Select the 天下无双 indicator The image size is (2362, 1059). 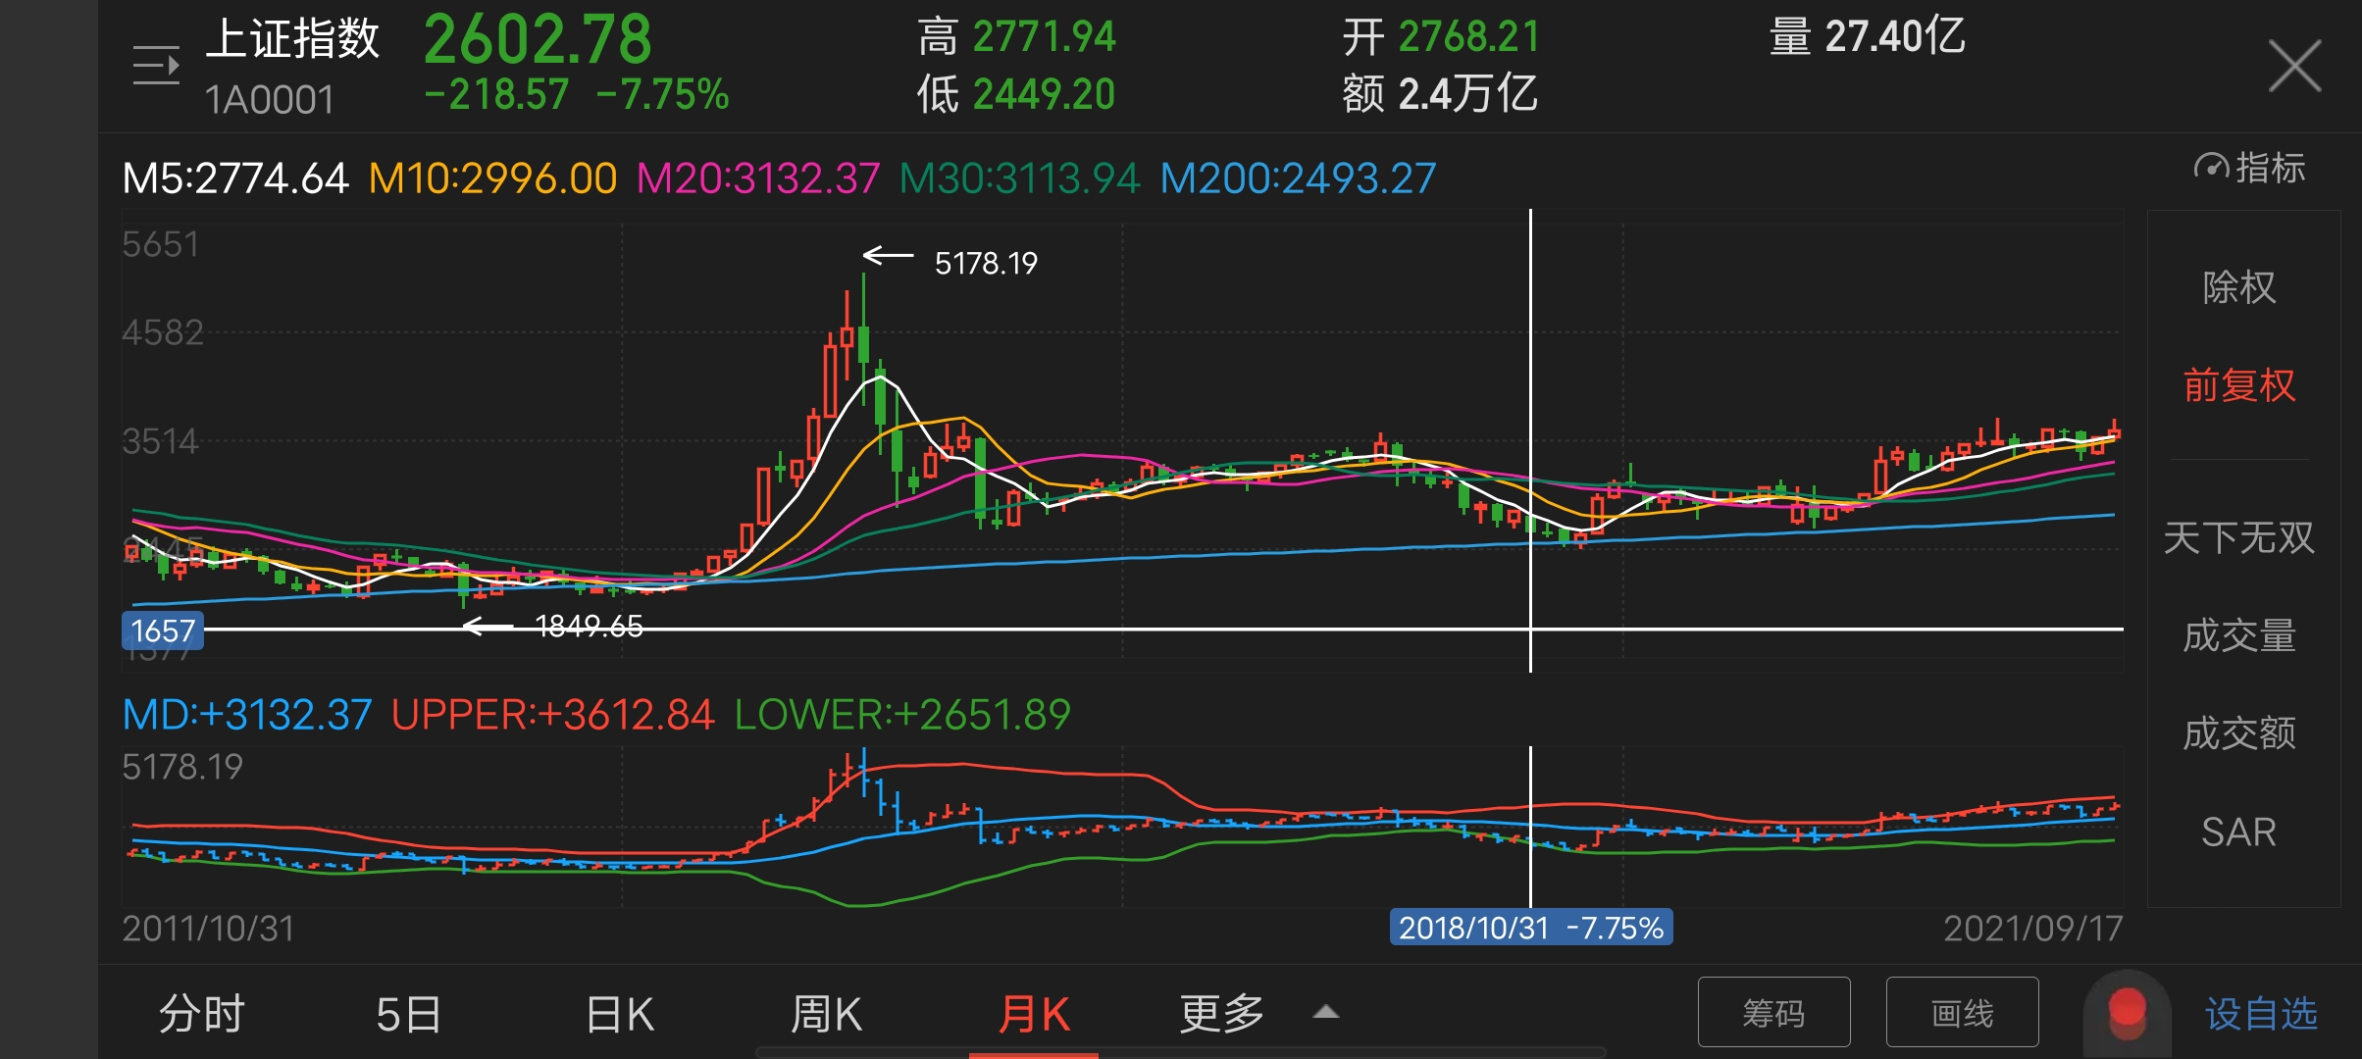(x=2240, y=537)
